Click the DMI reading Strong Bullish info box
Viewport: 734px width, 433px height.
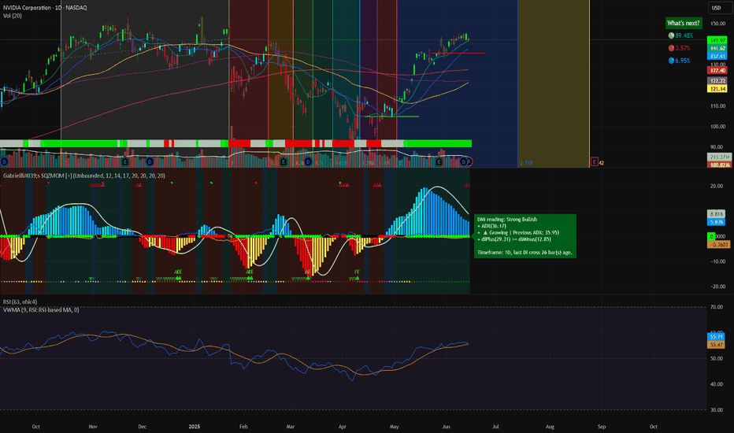click(525, 235)
